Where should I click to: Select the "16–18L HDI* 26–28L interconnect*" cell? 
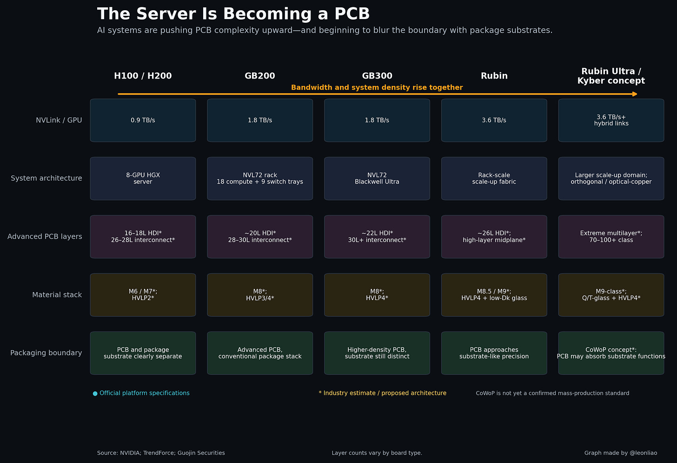[x=143, y=237]
